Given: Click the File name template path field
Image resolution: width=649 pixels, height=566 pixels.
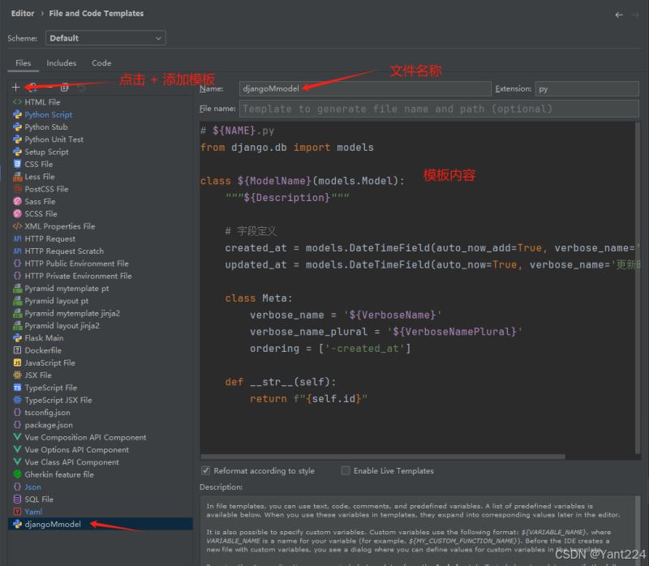Looking at the screenshot, I should pyautogui.click(x=439, y=109).
